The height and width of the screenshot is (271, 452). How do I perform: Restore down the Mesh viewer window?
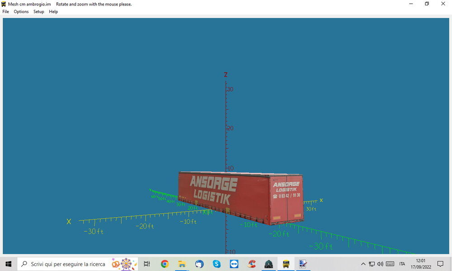(427, 4)
